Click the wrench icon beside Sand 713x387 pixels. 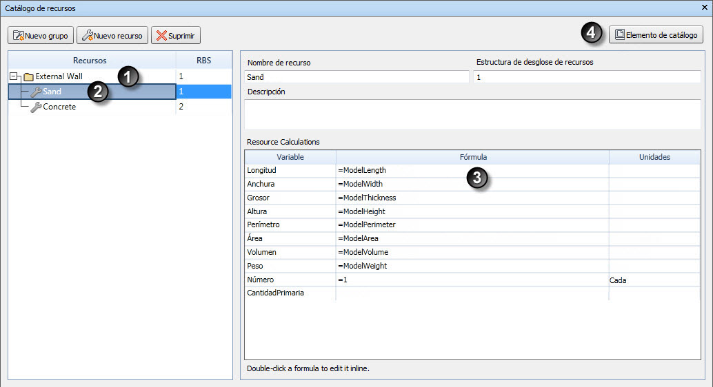click(x=36, y=92)
